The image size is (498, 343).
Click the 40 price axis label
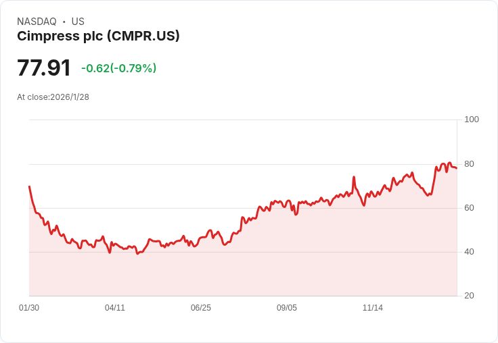pyautogui.click(x=469, y=252)
